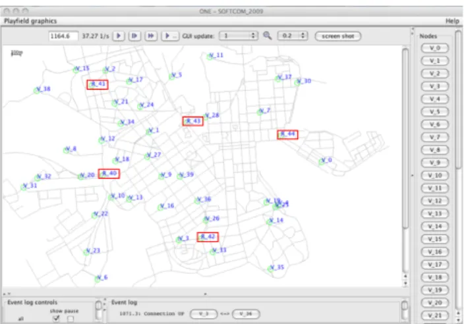Click the R_40 node on the map

point(109,174)
